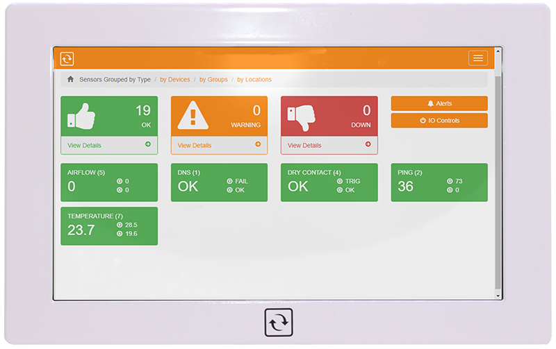Click the 19 OK count
Image resolution: width=556 pixels, height=349 pixels.
pyautogui.click(x=143, y=110)
